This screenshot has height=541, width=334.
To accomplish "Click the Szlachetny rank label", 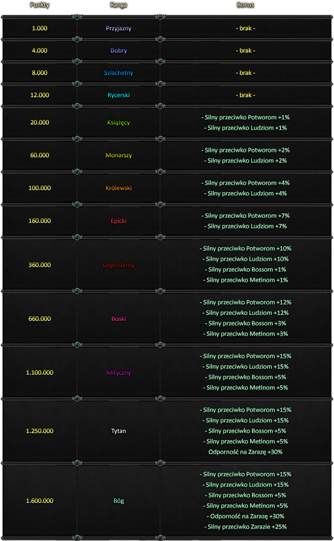I will [118, 73].
